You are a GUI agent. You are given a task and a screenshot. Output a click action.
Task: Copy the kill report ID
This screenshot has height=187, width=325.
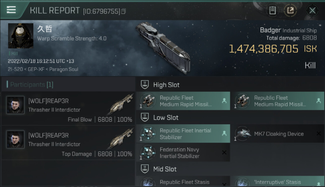[x=123, y=11]
